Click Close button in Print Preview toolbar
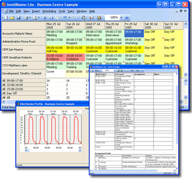192x180 pixels. (137, 70)
